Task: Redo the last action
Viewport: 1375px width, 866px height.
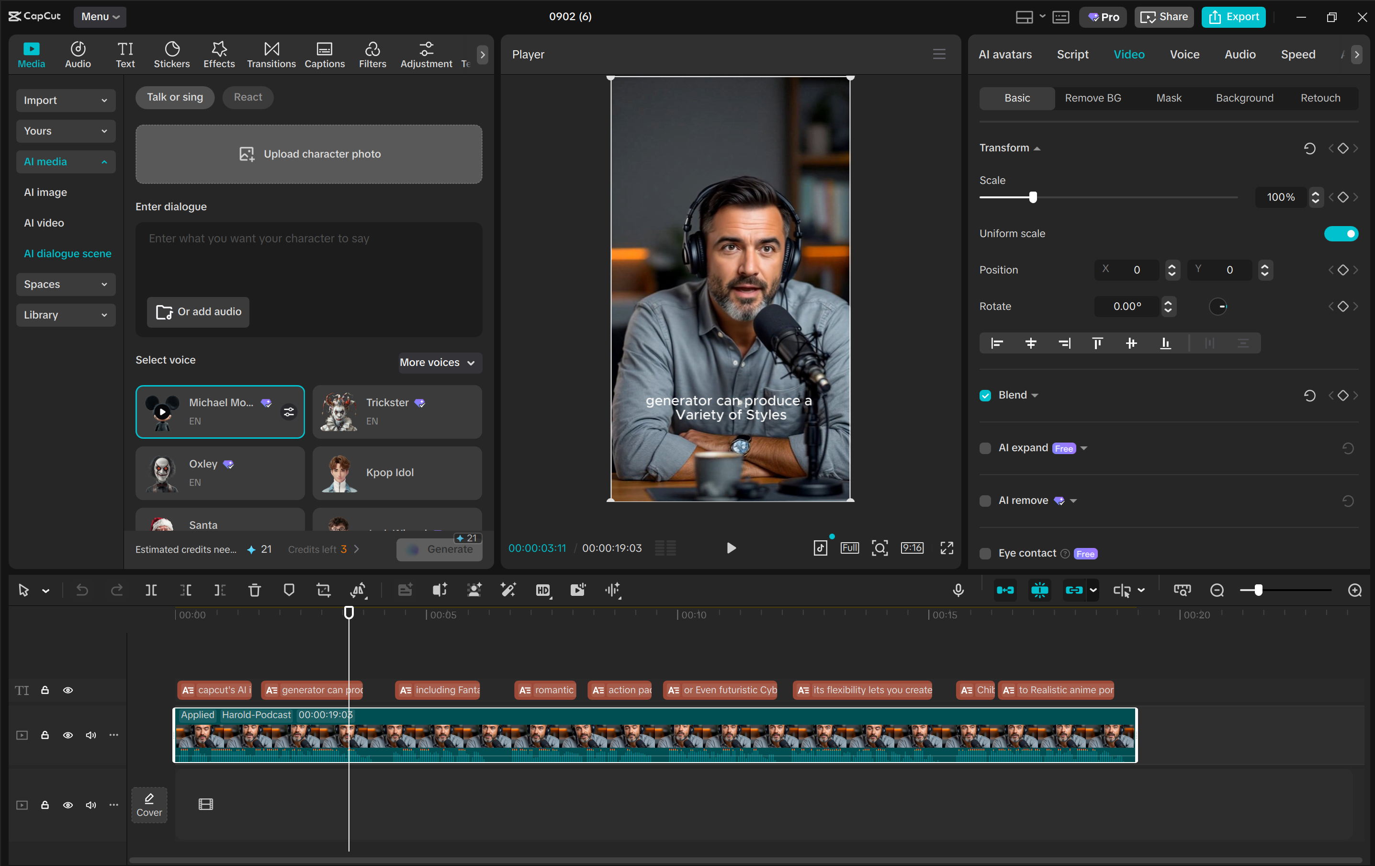Action: [116, 590]
